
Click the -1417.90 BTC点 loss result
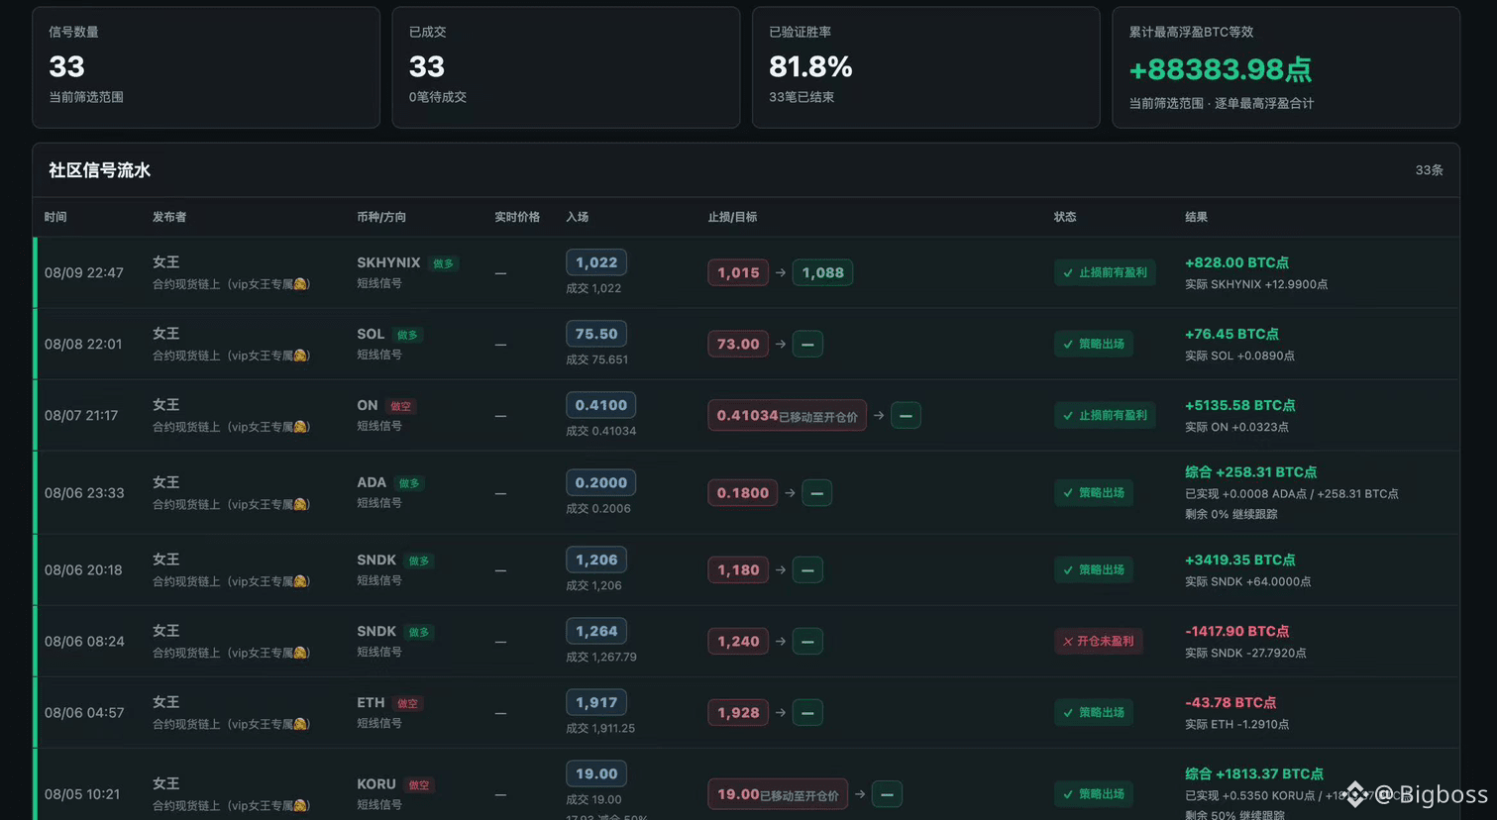pos(1236,631)
